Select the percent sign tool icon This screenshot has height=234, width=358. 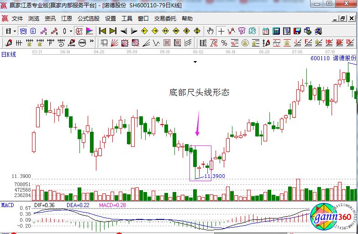click(x=224, y=43)
